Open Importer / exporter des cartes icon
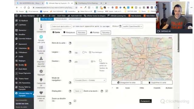 [41, 58]
